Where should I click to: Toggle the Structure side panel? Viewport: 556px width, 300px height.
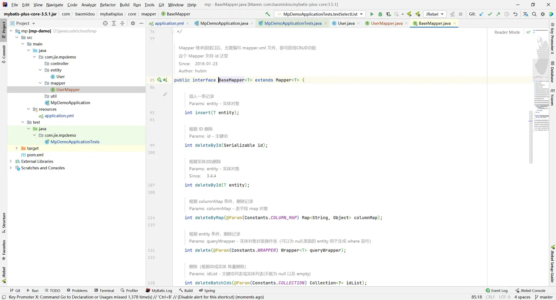pyautogui.click(x=4, y=223)
